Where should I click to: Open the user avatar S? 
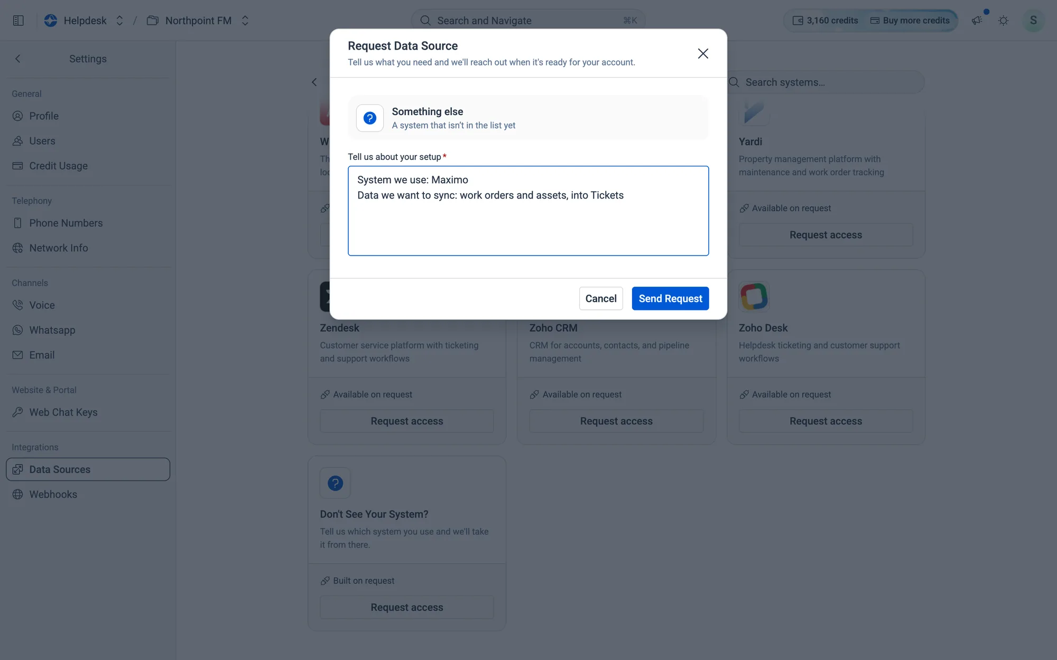[1033, 21]
